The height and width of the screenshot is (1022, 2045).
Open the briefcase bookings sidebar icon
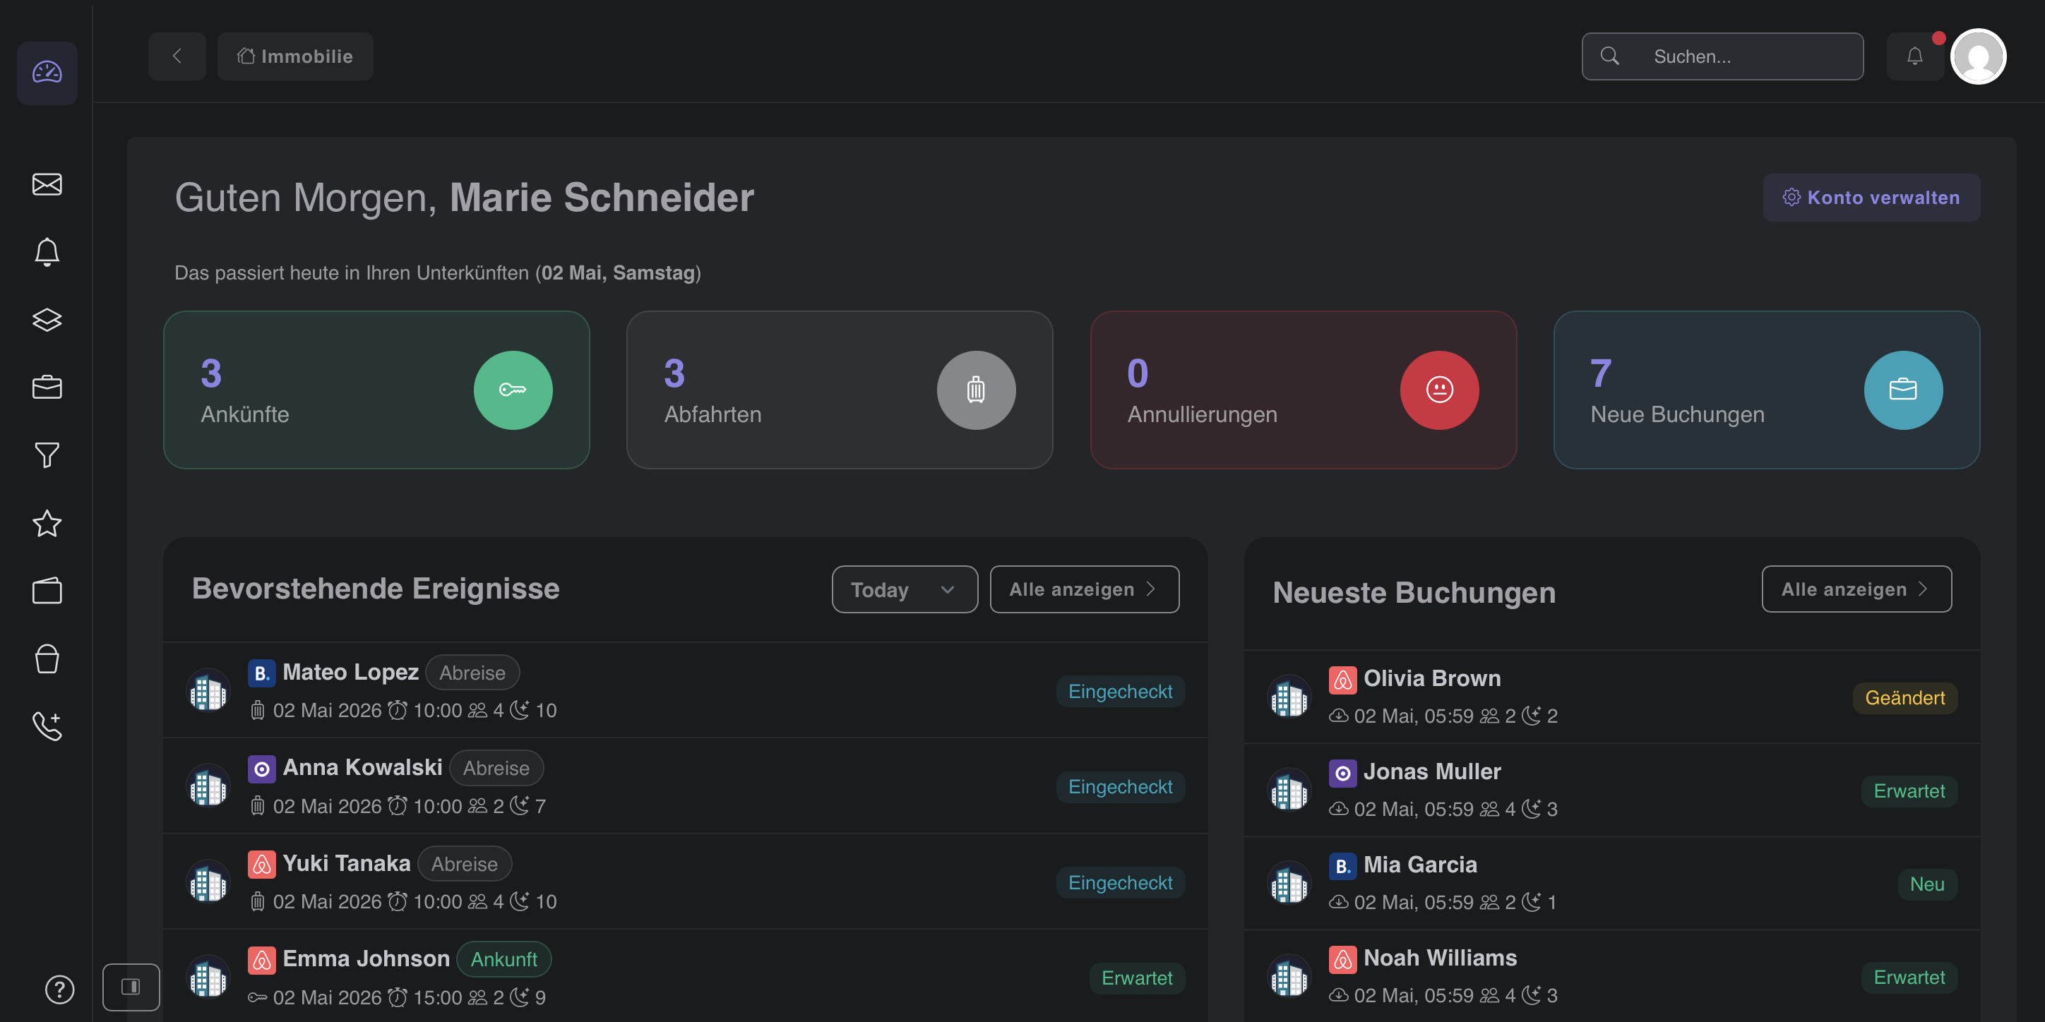point(47,388)
